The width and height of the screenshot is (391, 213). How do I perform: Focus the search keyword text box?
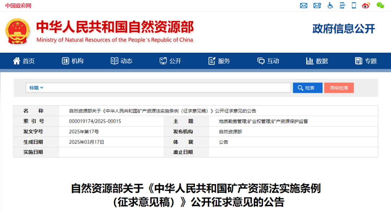167,88
